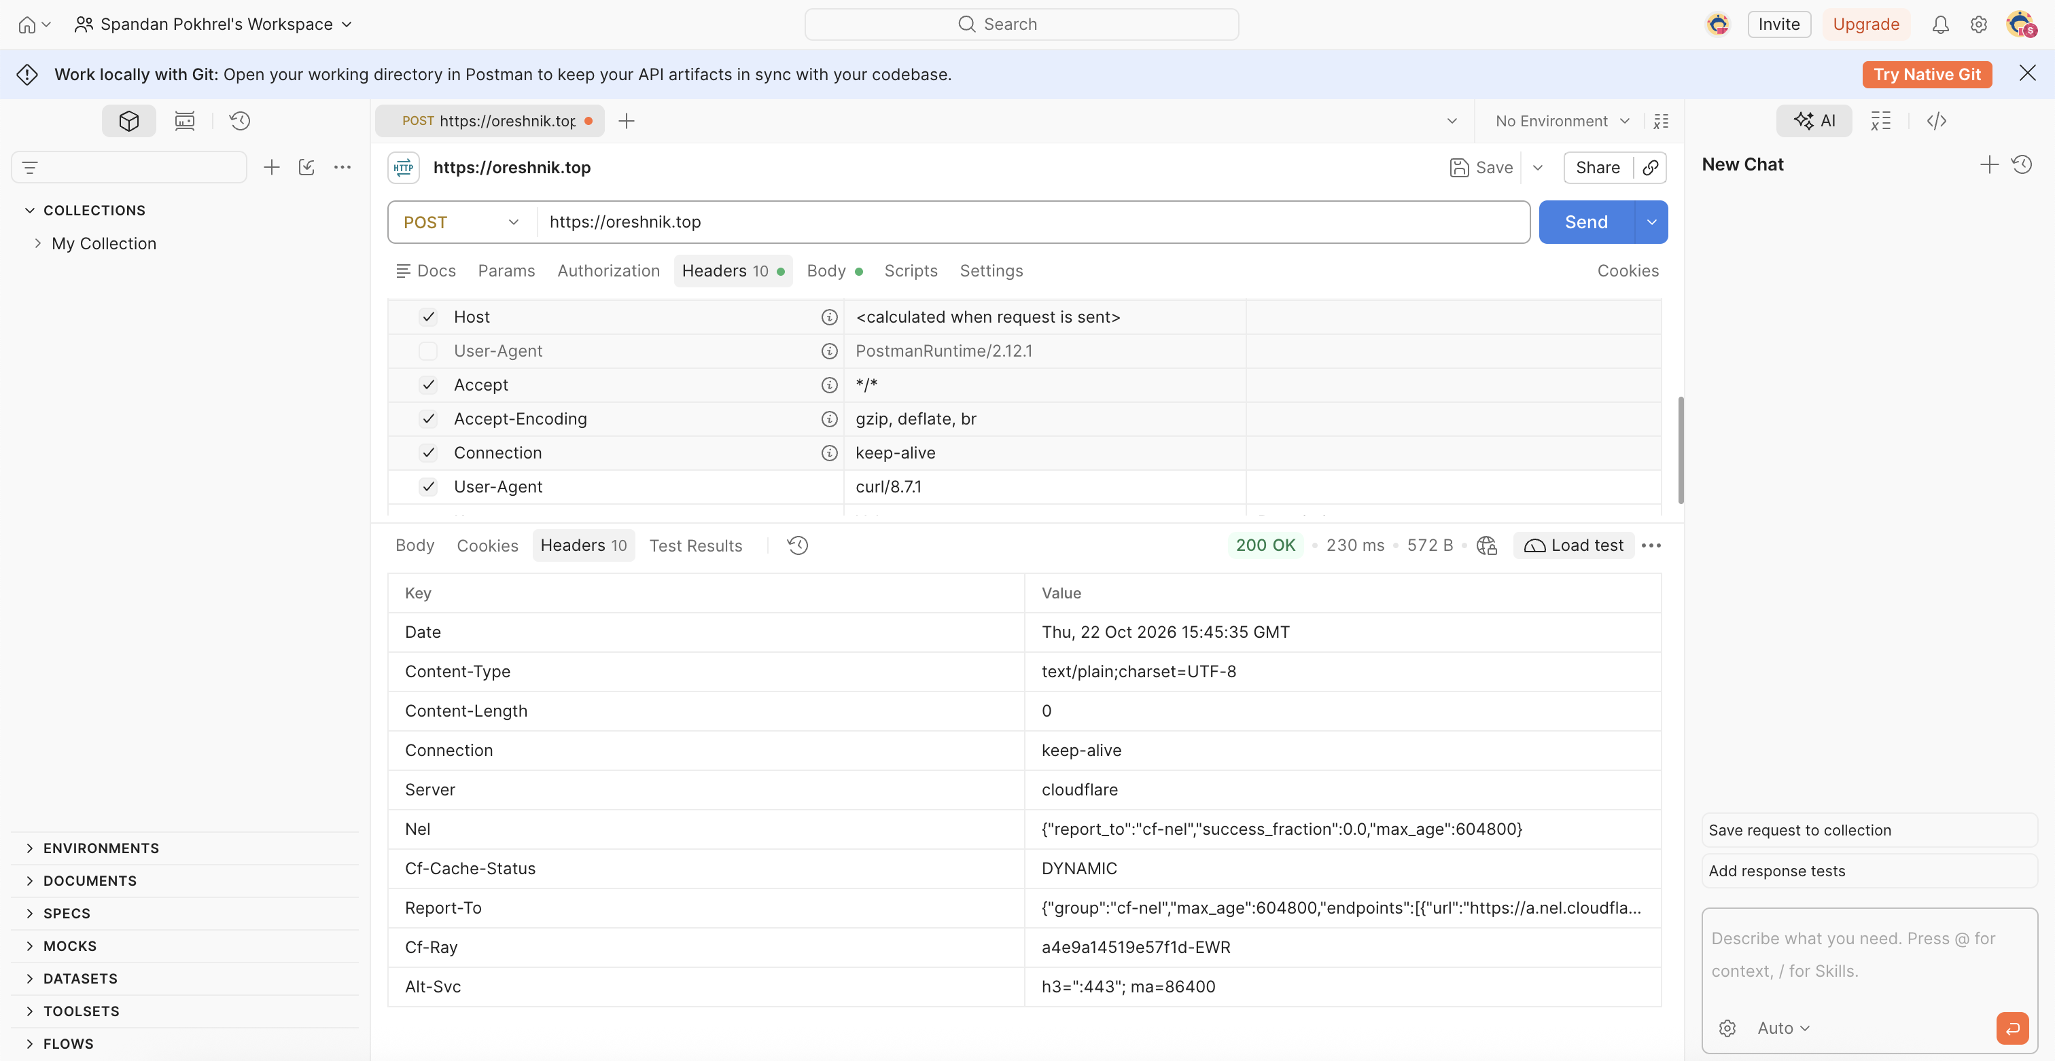This screenshot has height=1061, width=2055.
Task: Open the Test Results response tab
Action: (695, 545)
